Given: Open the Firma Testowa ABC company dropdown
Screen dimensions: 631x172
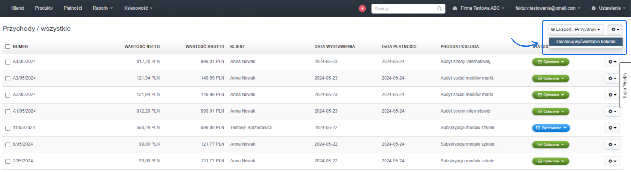Looking at the screenshot, I should coord(479,8).
